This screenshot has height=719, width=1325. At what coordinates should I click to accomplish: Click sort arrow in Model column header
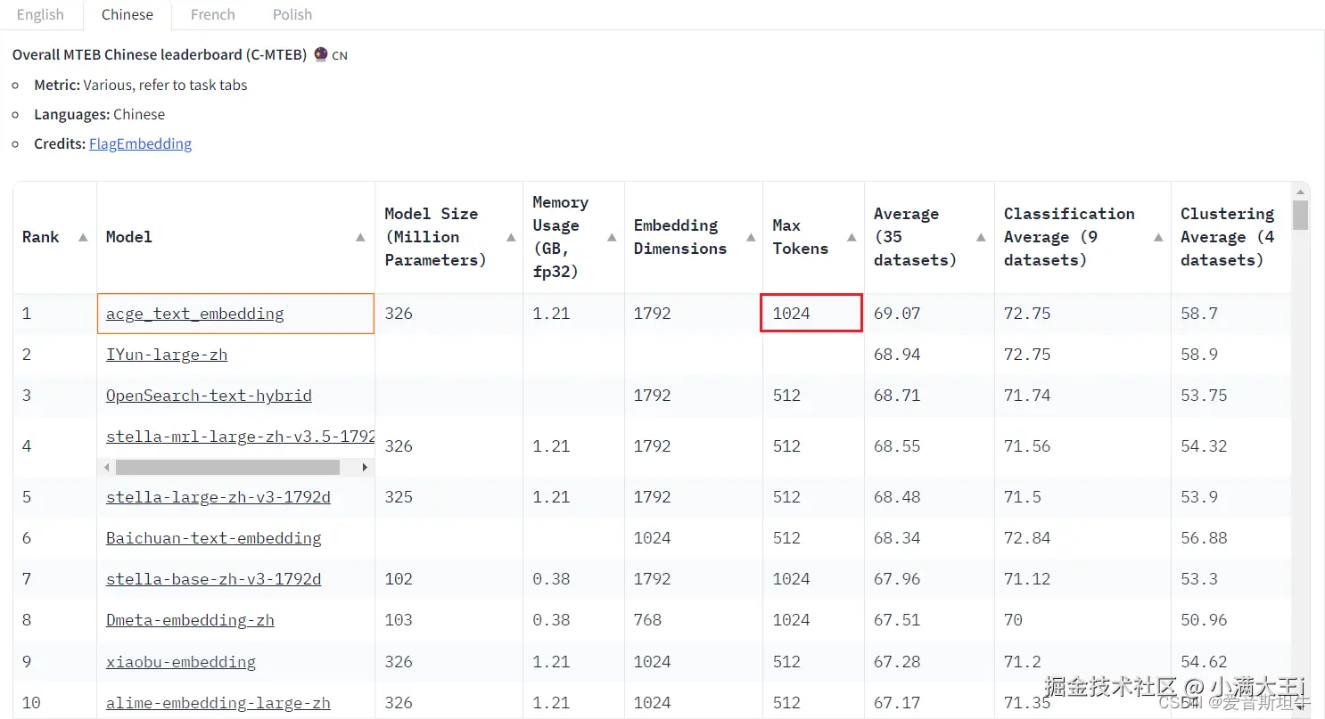360,237
